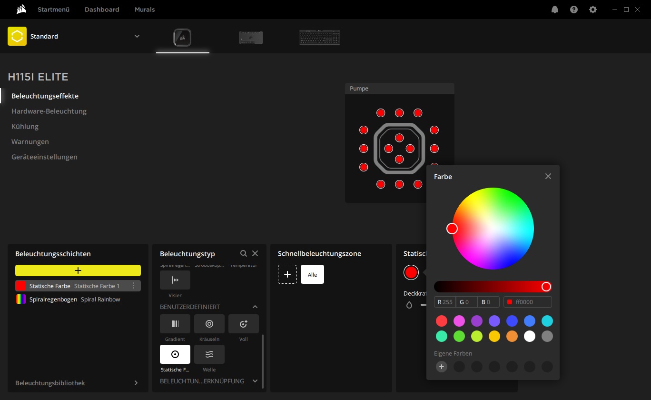651x400 pixels.
Task: Click the R value field
Action: point(444,302)
